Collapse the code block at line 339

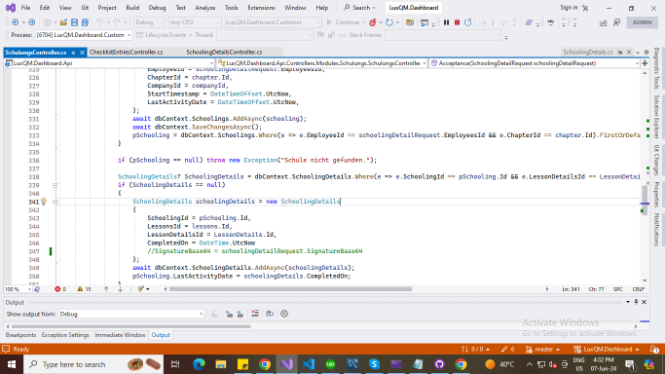55,185
